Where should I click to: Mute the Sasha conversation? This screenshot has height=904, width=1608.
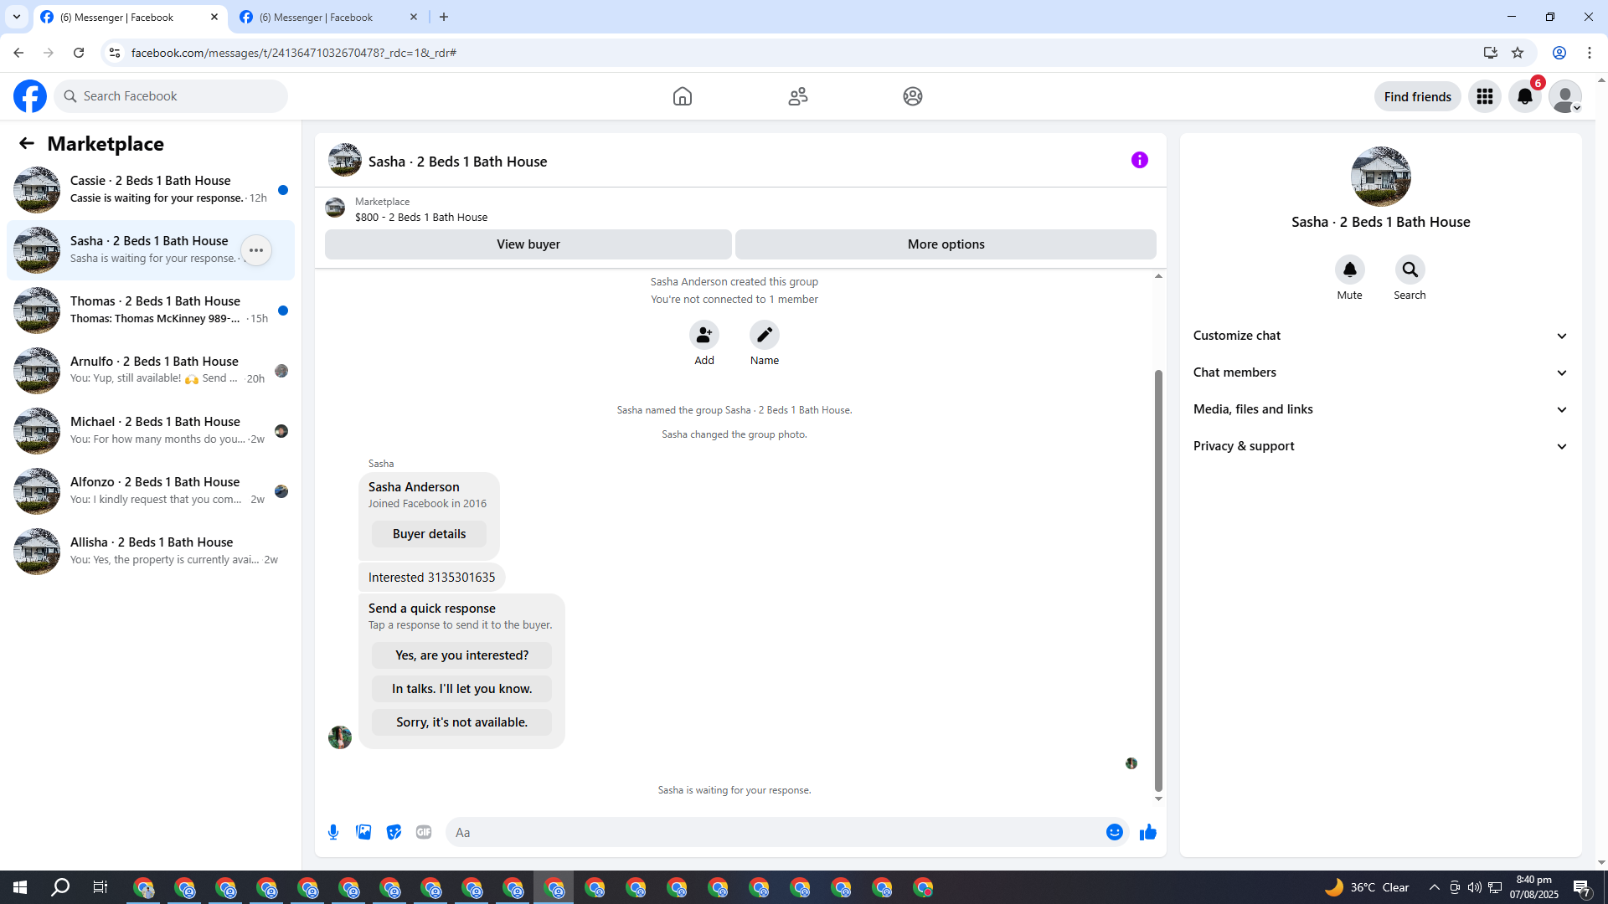(1350, 270)
